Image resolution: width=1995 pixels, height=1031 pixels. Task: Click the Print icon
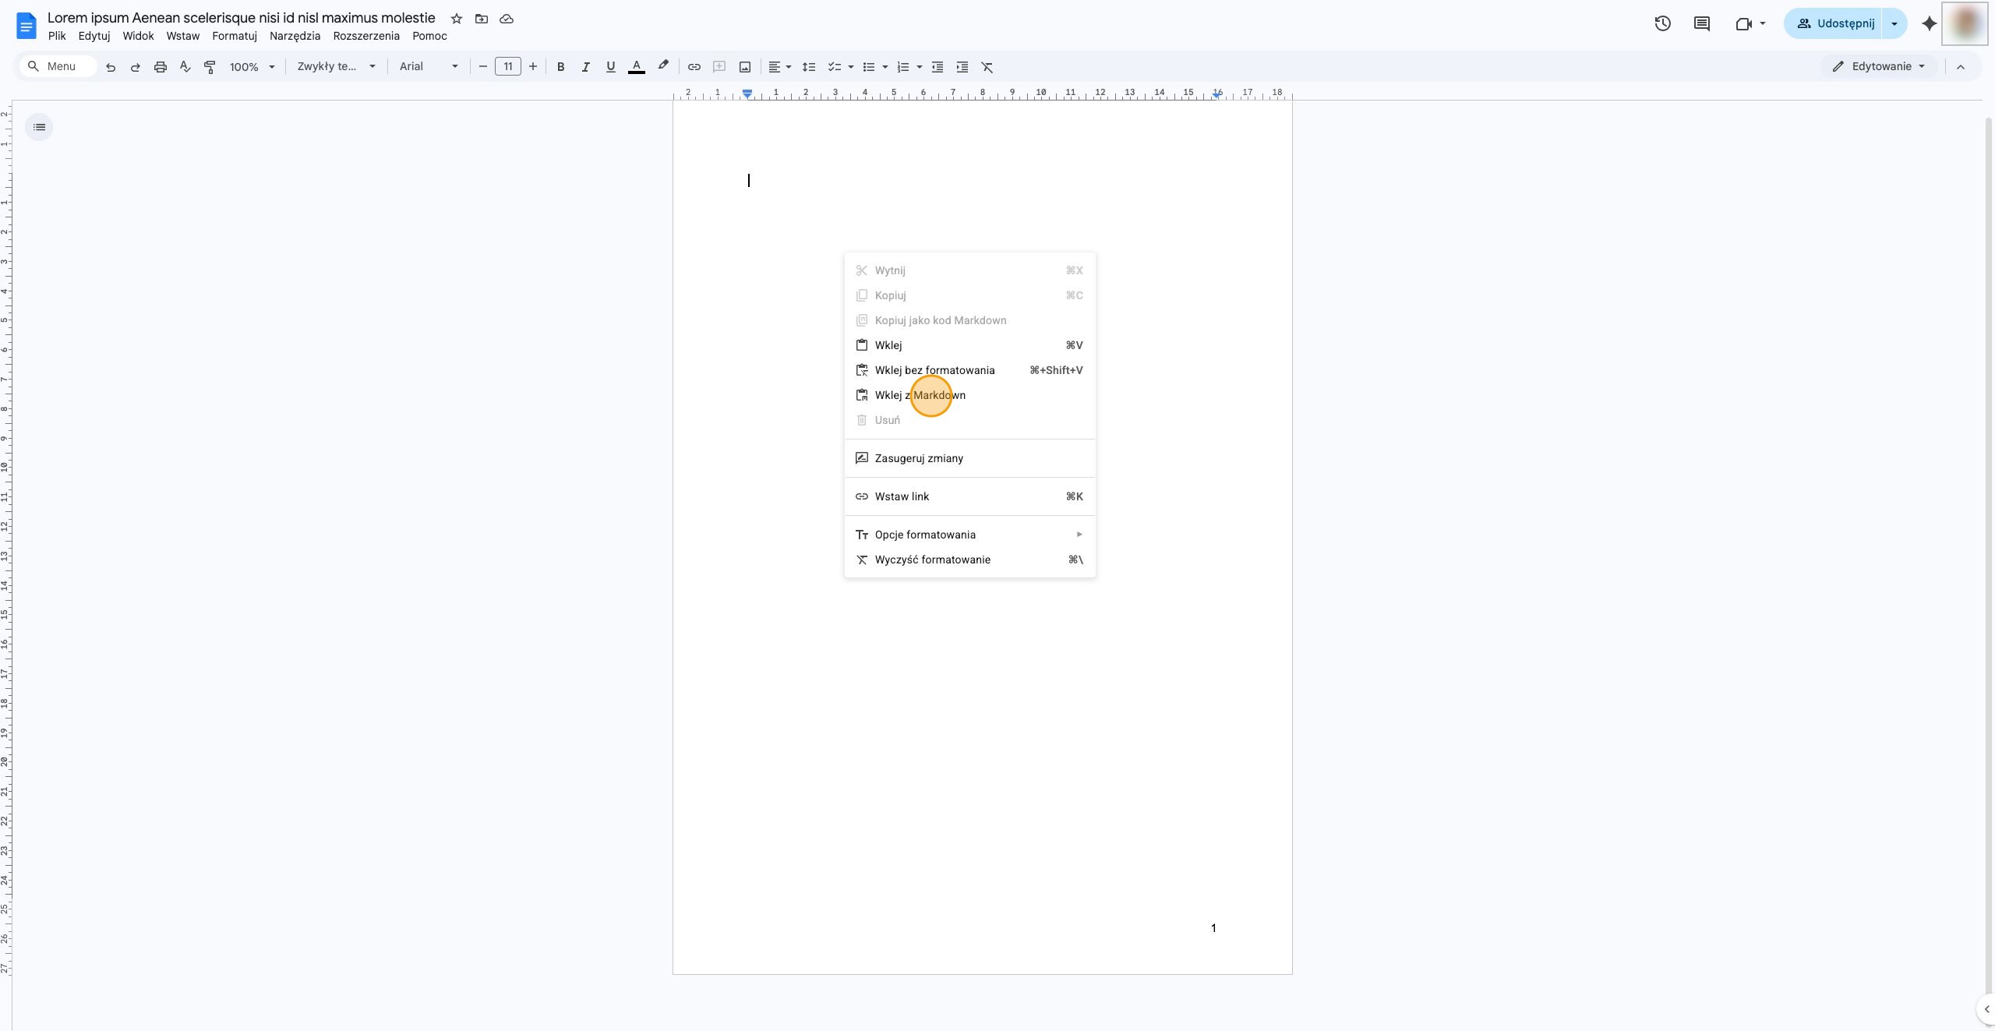[161, 67]
